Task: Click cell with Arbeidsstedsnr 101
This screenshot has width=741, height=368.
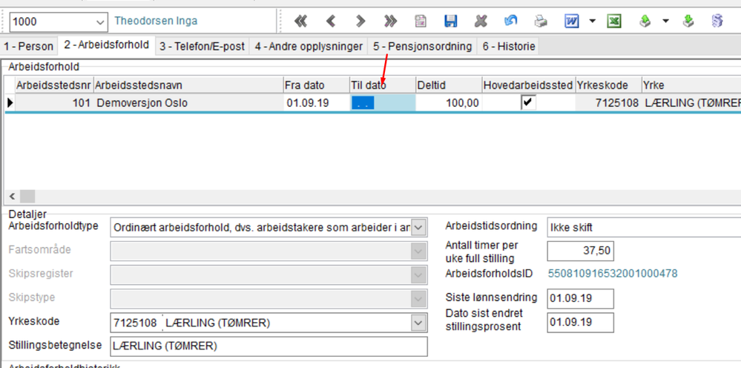Action: 54,102
